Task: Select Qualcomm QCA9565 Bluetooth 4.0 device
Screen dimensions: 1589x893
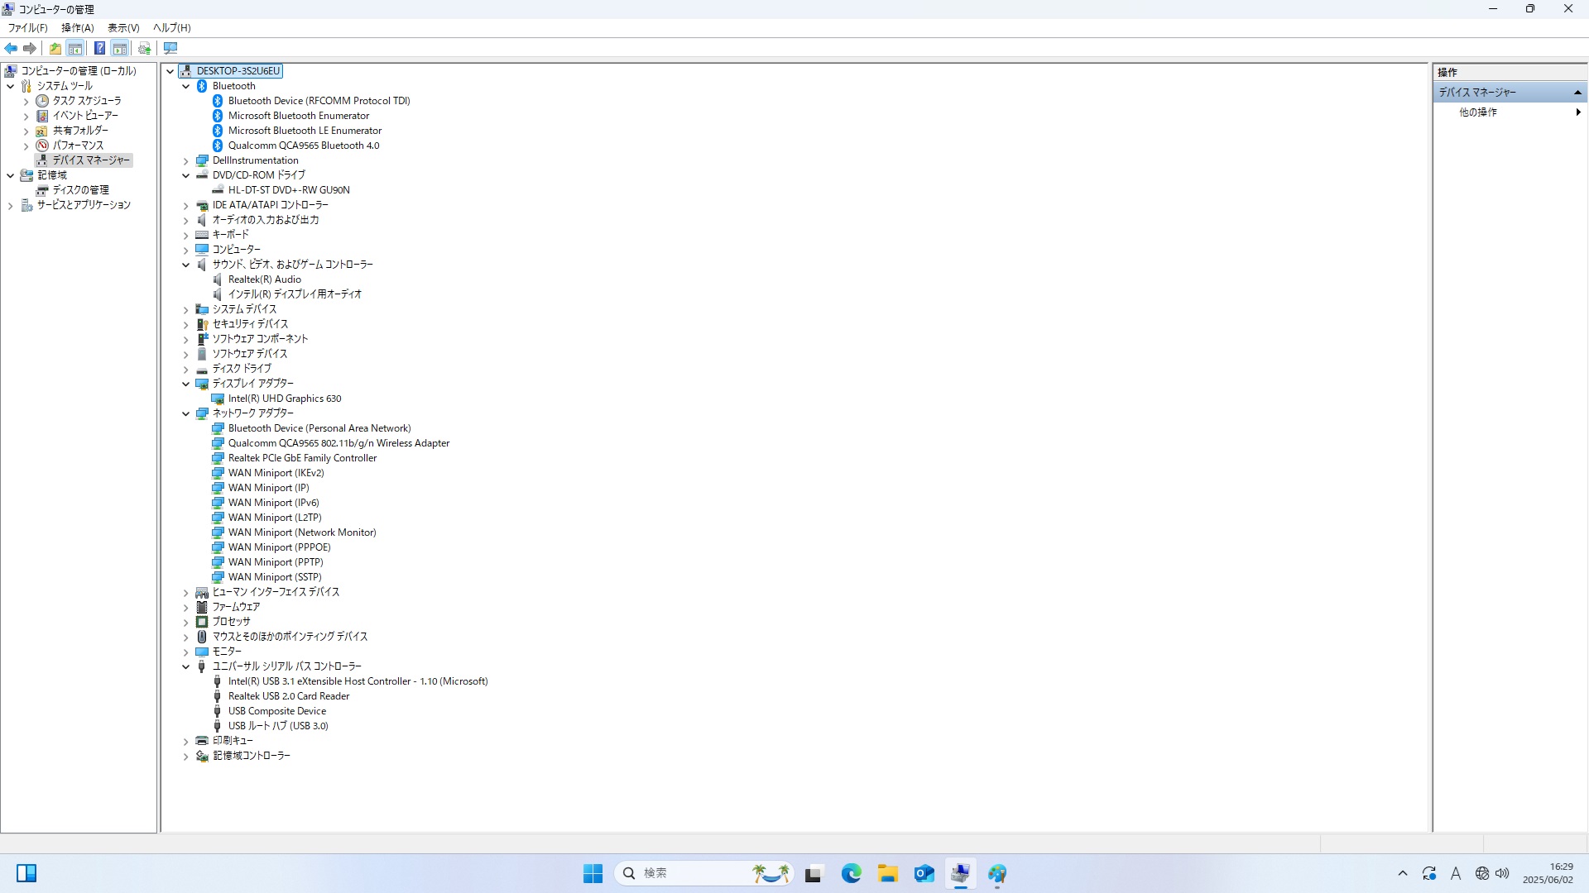Action: click(304, 146)
